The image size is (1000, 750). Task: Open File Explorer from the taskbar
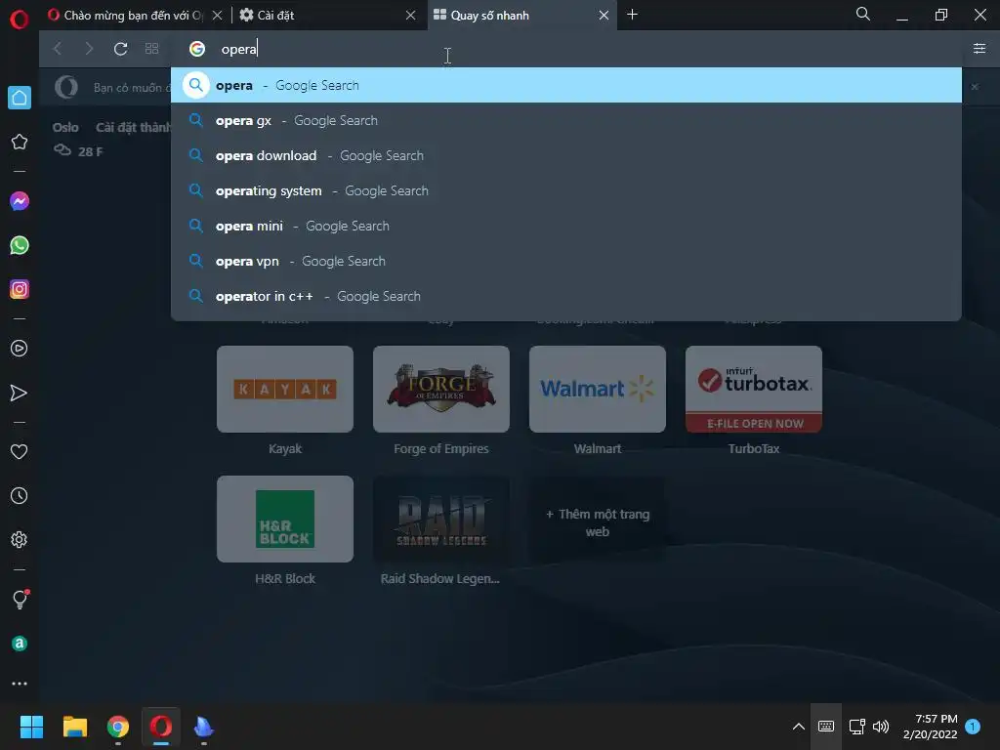[x=75, y=727]
